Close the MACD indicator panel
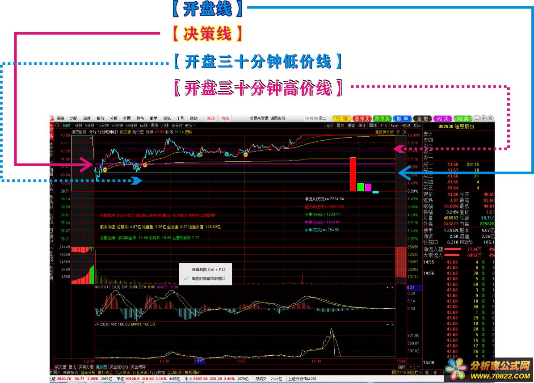This screenshot has width=534, height=383. (392, 287)
